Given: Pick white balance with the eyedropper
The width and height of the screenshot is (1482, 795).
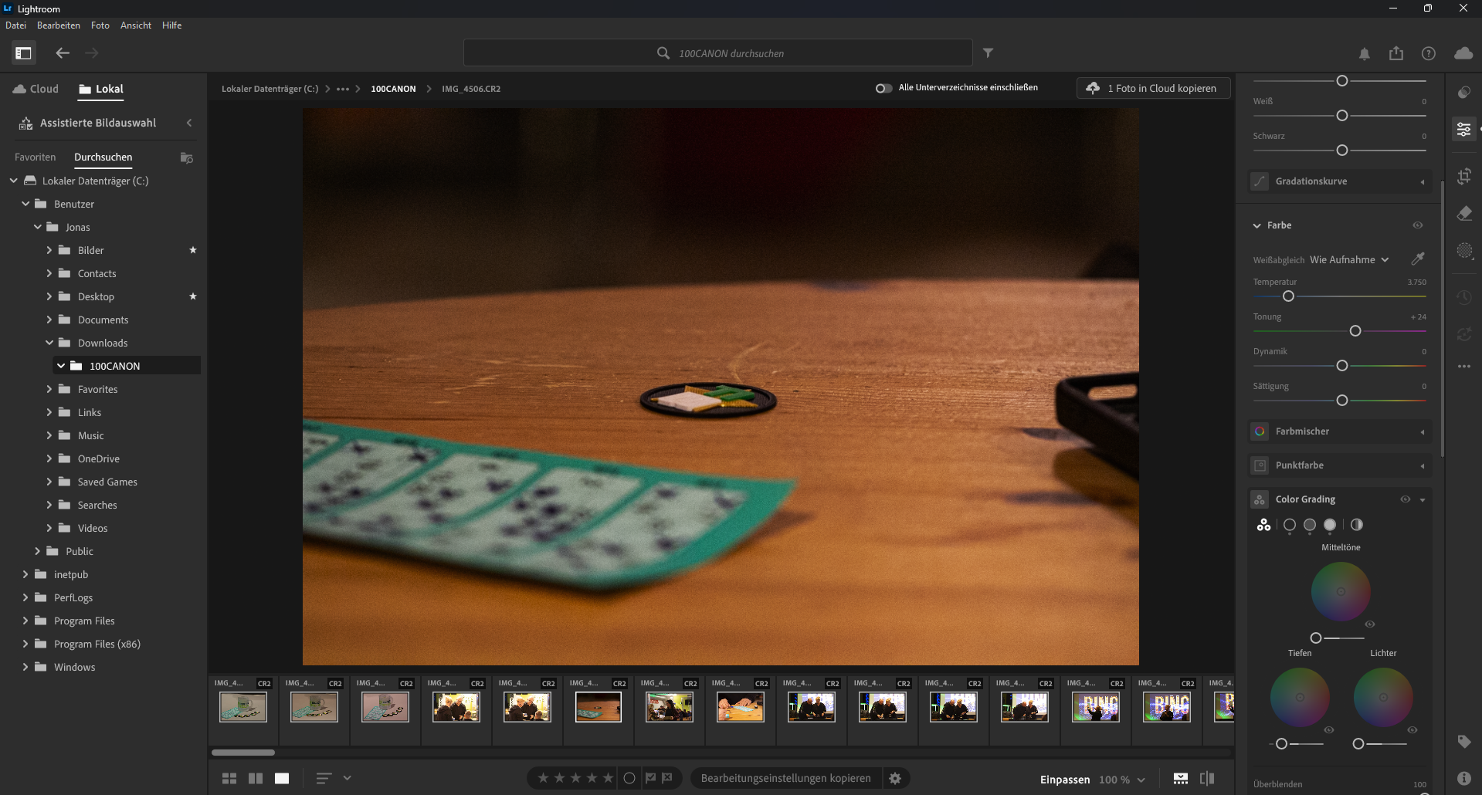Looking at the screenshot, I should (1417, 259).
